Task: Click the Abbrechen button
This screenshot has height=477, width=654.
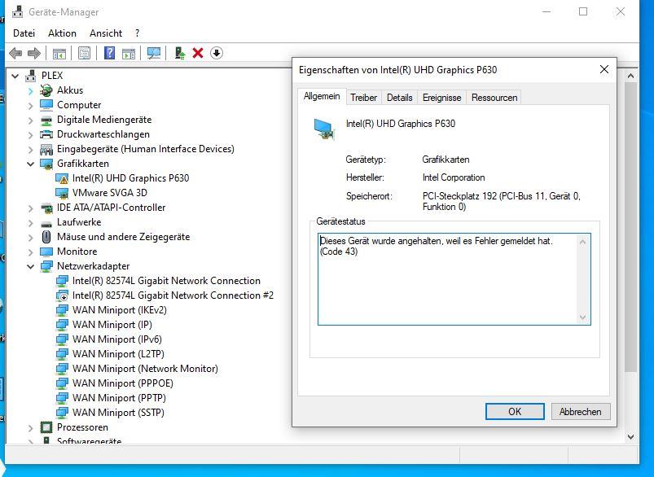Action: 580,412
